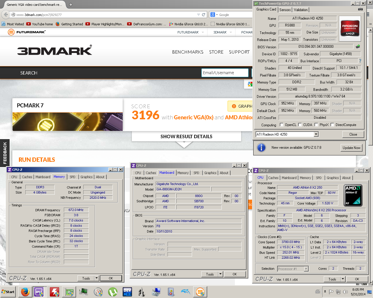This screenshot has width=373, height=298.
Task: Open About tab in the Memory CPU-Z window
Action: (x=100, y=177)
